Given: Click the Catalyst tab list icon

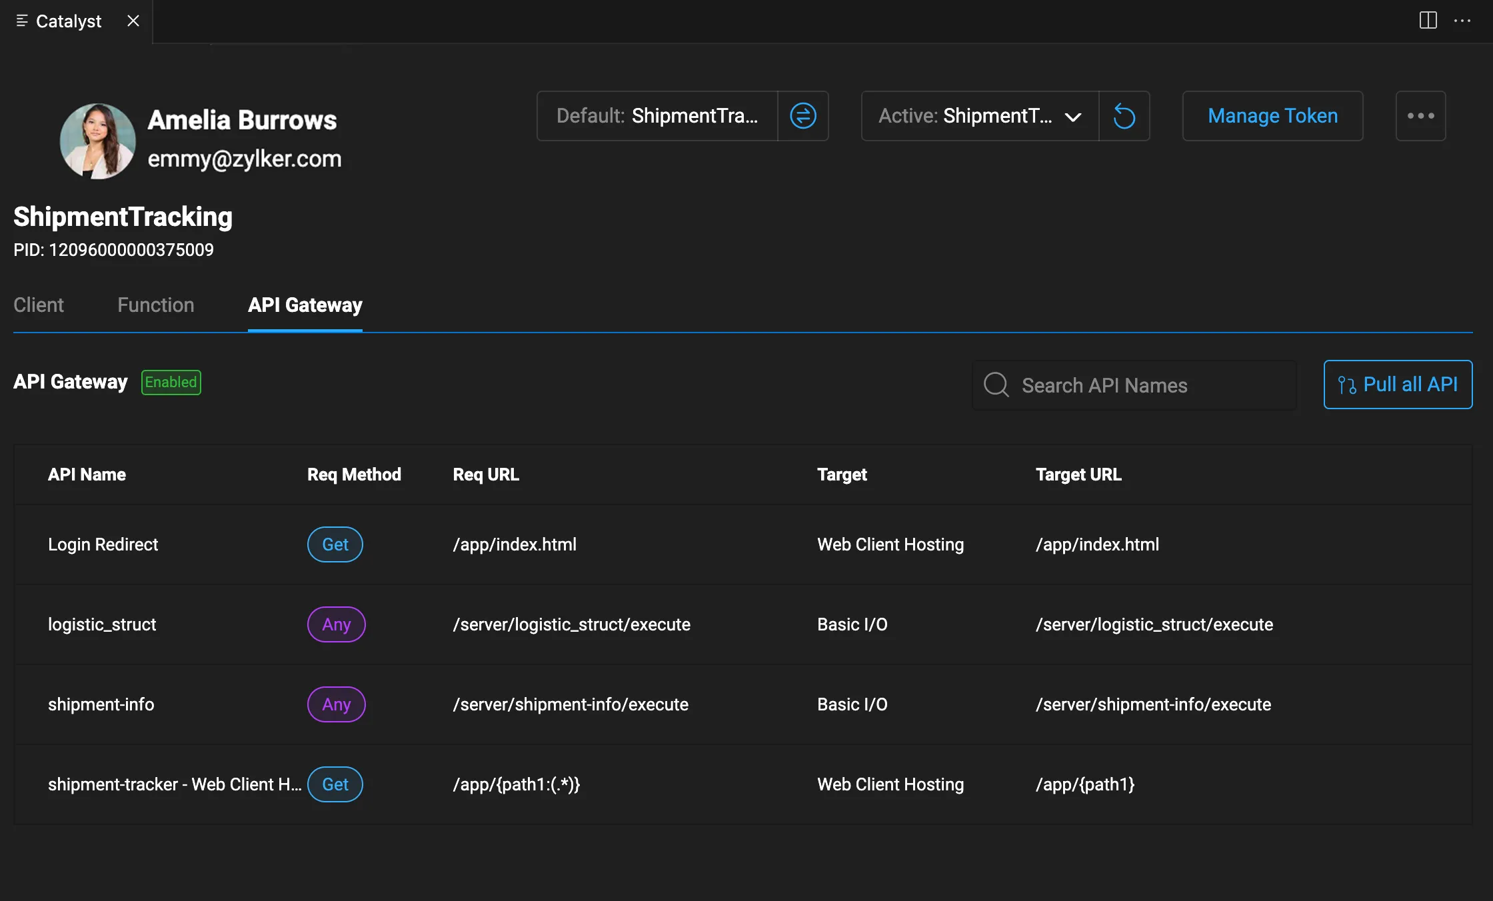Looking at the screenshot, I should (22, 21).
